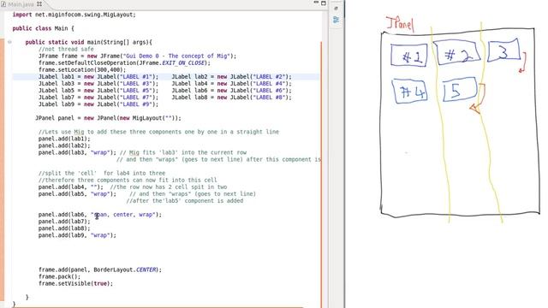Click the panel.add(lab8); line

tap(64, 228)
